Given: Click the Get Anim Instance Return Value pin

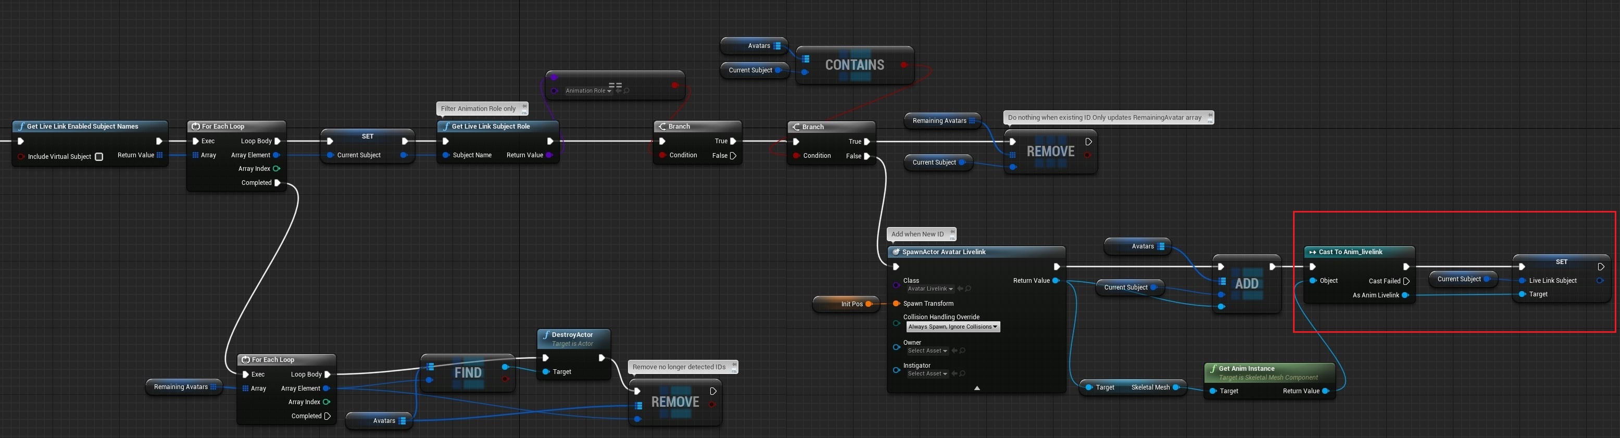Looking at the screenshot, I should [1325, 392].
